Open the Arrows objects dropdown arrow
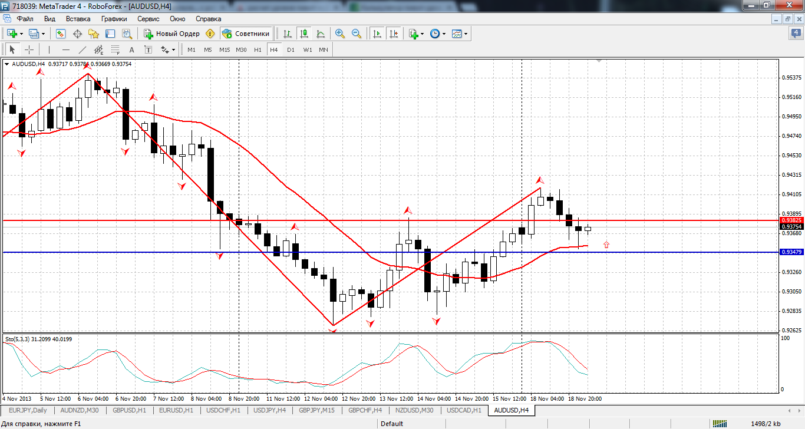Image resolution: width=805 pixels, height=429 pixels. [x=174, y=49]
